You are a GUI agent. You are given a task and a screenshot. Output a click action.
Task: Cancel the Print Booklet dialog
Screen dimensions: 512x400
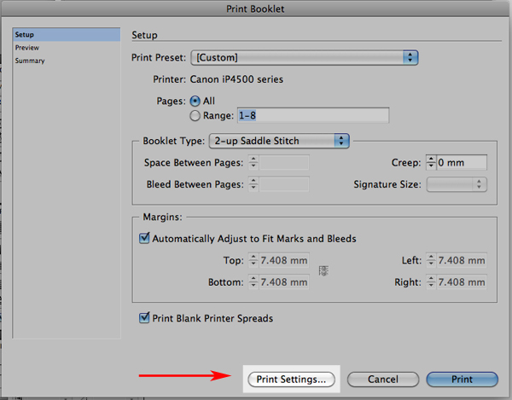pyautogui.click(x=383, y=380)
